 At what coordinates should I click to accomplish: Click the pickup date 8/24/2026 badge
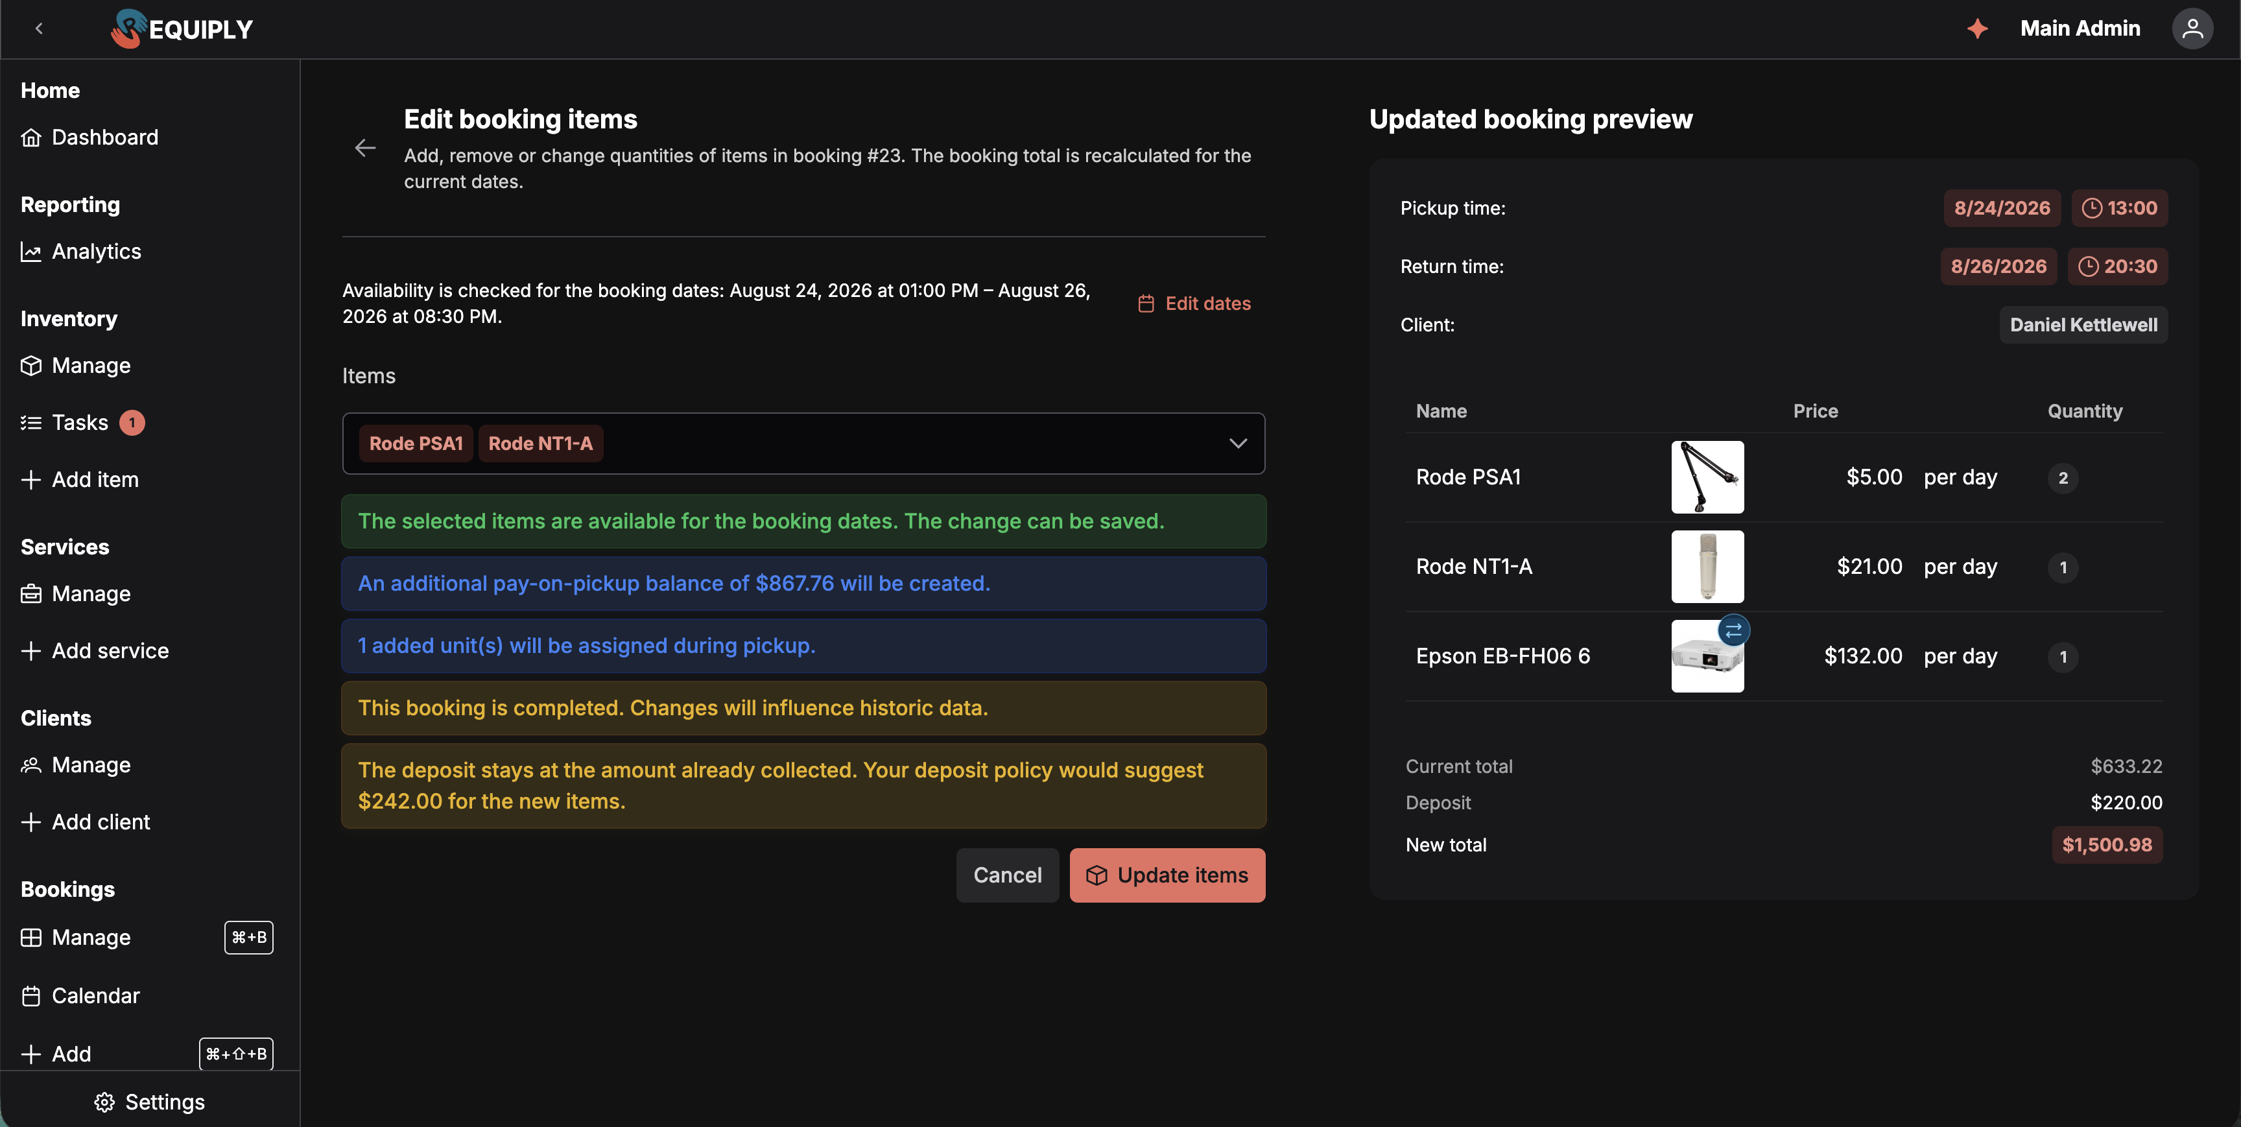2002,208
